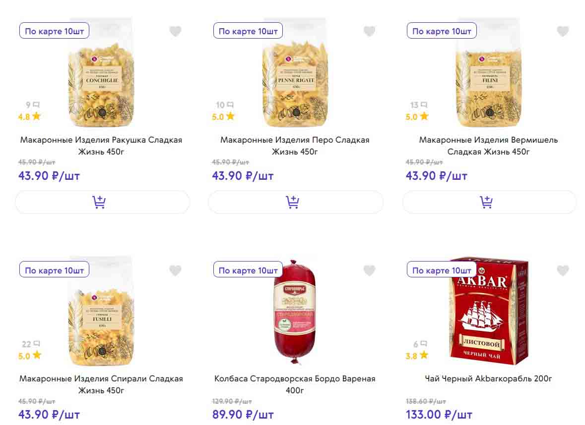Add Fusilli pasta to favorites

coord(175,271)
